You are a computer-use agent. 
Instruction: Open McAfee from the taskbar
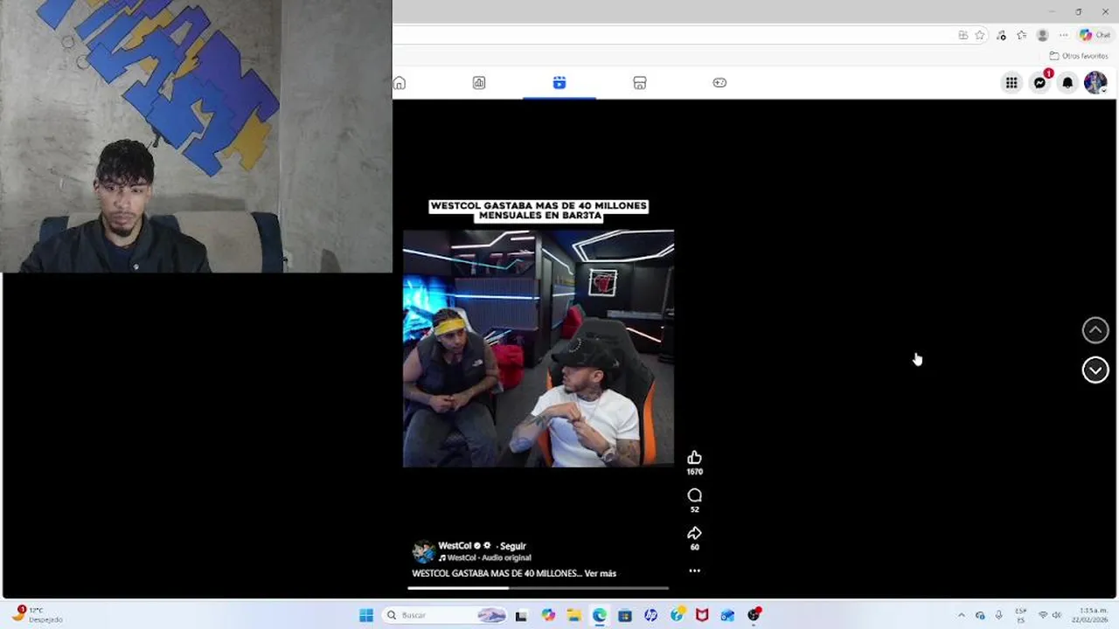coord(702,615)
